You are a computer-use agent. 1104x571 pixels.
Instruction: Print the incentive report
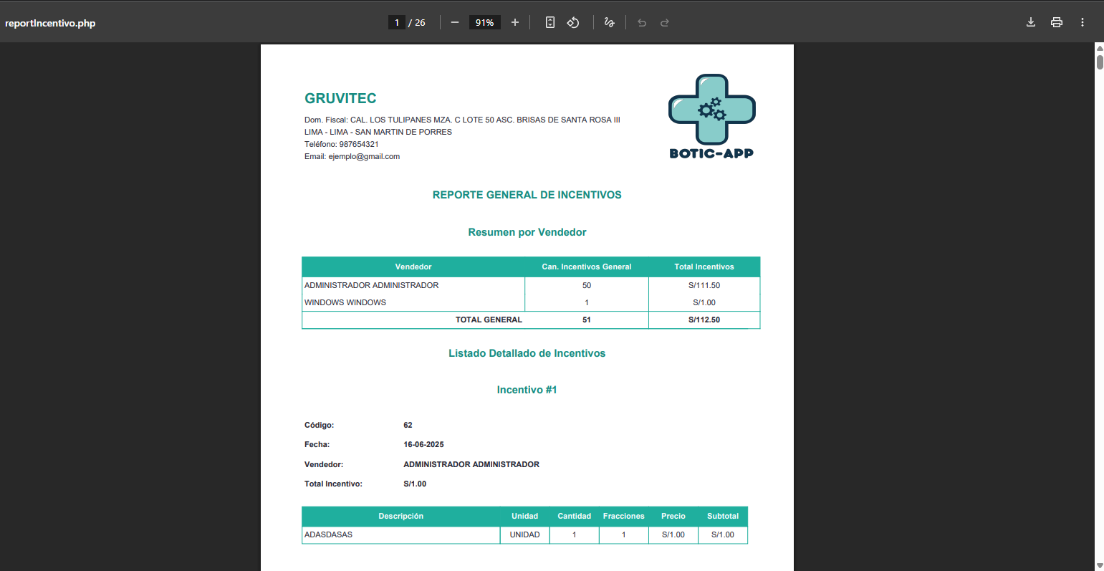1056,22
